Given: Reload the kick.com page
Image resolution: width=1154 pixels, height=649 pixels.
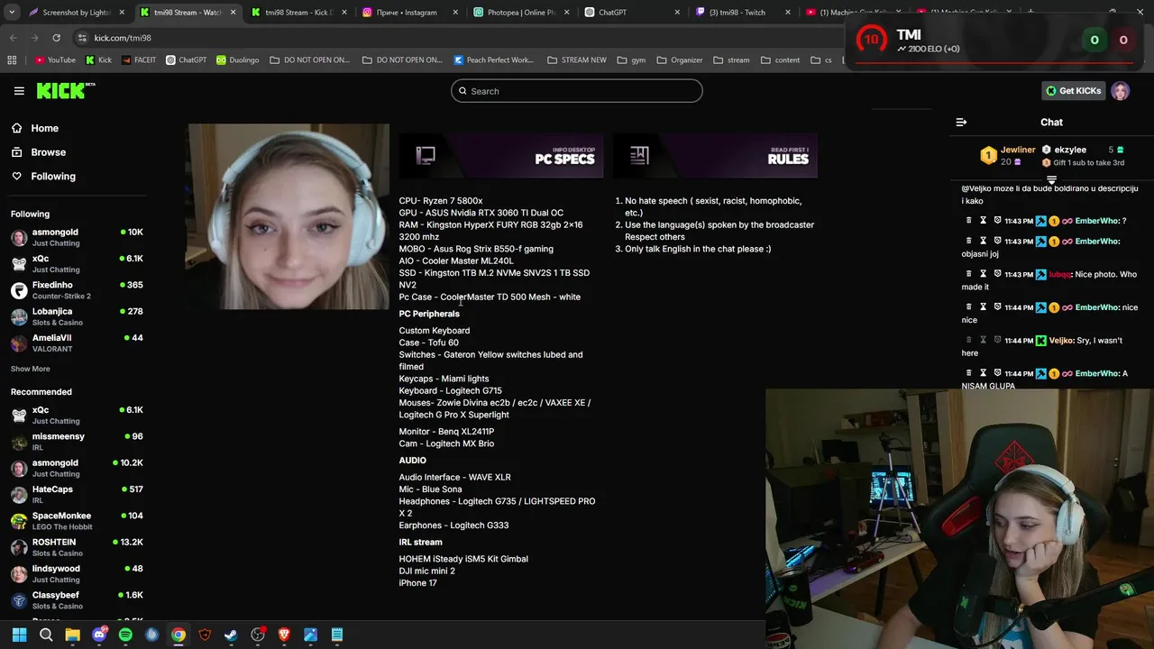Looking at the screenshot, I should point(56,38).
